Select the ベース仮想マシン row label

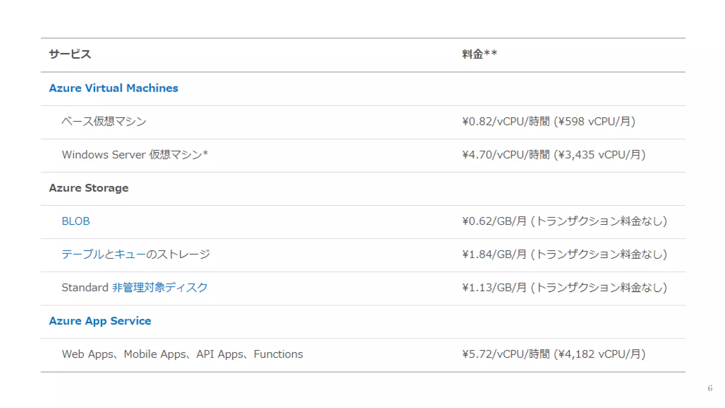[104, 121]
